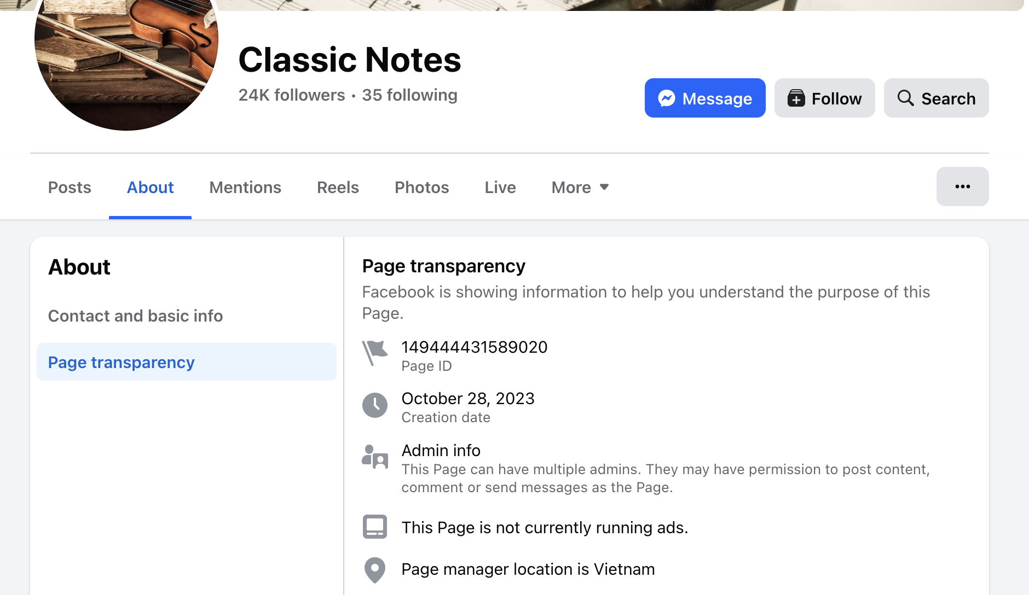Click the Admin info people icon
The width and height of the screenshot is (1029, 595).
[x=375, y=457]
